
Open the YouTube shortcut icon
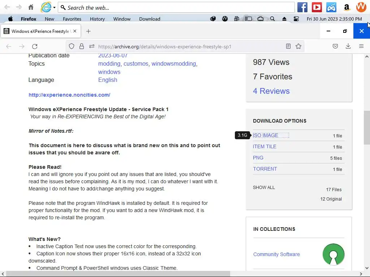click(317, 7)
